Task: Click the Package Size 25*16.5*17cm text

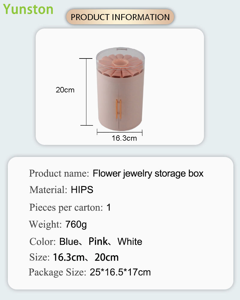Action: click(90, 272)
